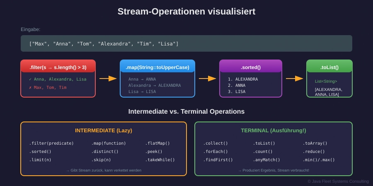Click the Java Fleet Systems Consulting copyright text
Image resolution: width=373 pixels, height=186 pixels.
click(x=338, y=181)
